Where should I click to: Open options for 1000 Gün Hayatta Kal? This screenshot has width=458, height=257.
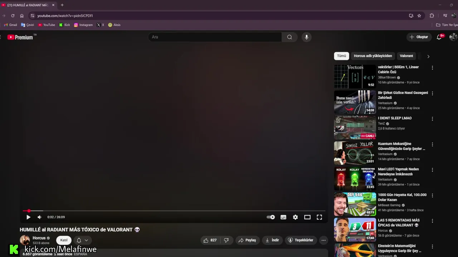click(432, 196)
